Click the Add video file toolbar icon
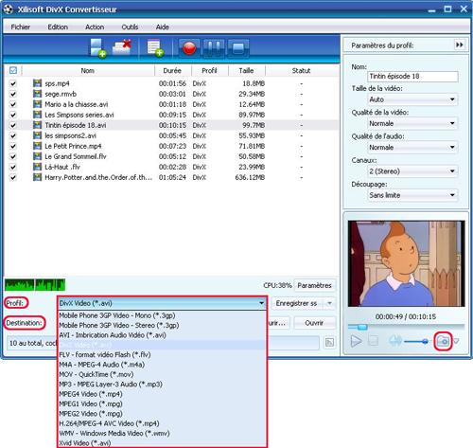The height and width of the screenshot is (448, 473). point(96,48)
